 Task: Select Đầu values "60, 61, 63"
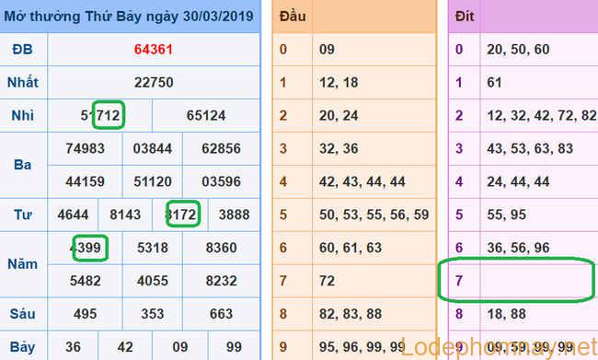click(351, 248)
